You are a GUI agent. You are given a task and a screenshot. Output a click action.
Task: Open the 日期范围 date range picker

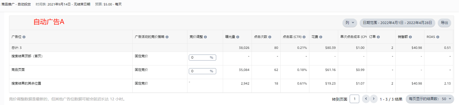397,23
